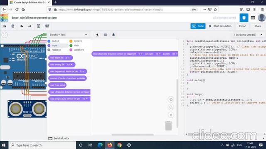Open echo pin dropdown on the workspace ultrasonic block
Viewport: 266px width, 149px height.
(158, 54)
